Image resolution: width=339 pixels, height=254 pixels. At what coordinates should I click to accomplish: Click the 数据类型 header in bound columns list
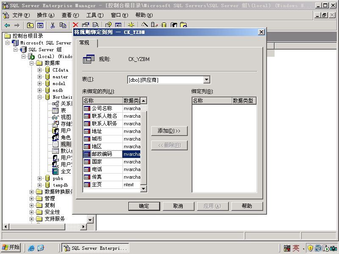[244, 101]
